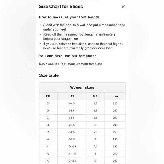The width and height of the screenshot is (164, 164).
Task: Click US size 10-10.5 cell
Action: click(72, 146)
